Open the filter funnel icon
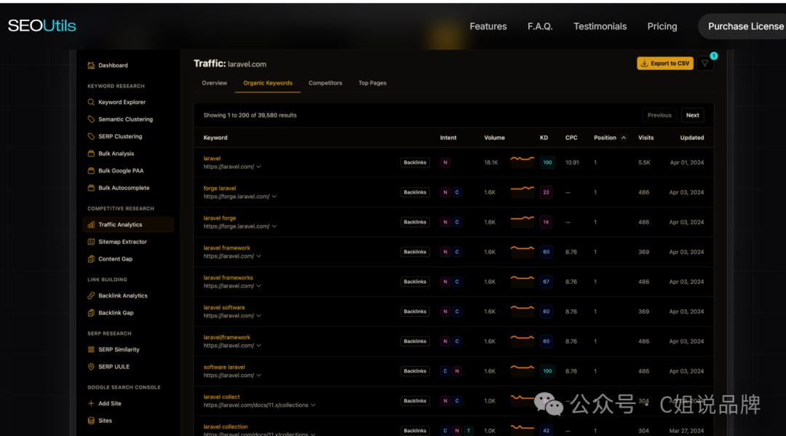The height and width of the screenshot is (436, 786). click(704, 63)
